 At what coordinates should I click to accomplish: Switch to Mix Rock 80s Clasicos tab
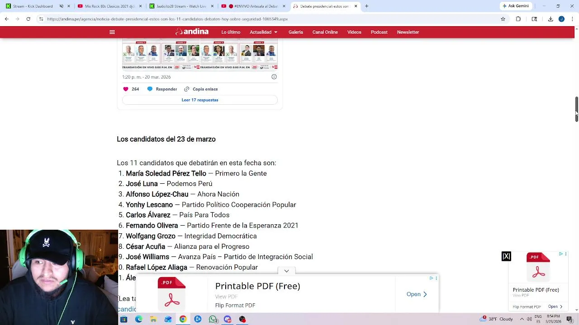(x=109, y=6)
